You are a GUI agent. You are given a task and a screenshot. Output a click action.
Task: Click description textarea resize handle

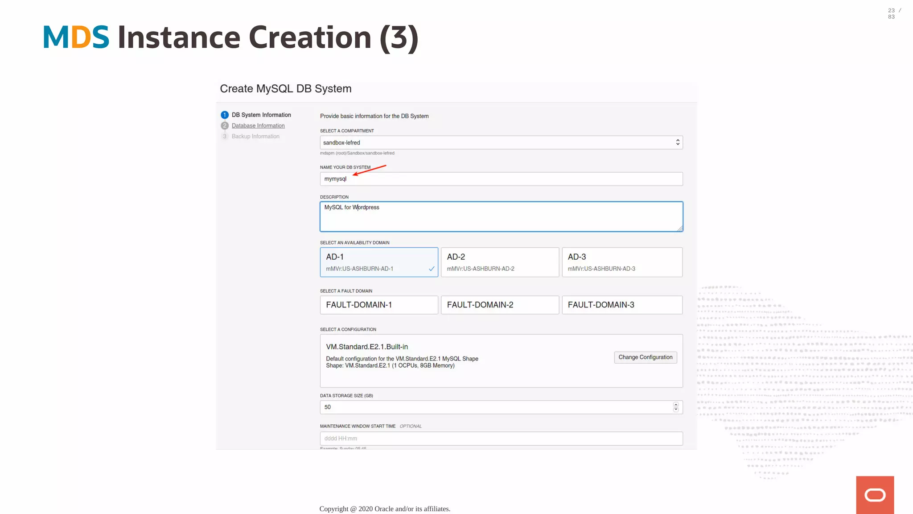coord(680,229)
